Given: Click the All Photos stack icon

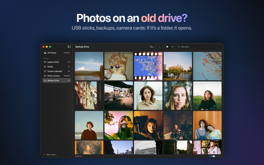Looking at the screenshot, I should click(x=45, y=53).
